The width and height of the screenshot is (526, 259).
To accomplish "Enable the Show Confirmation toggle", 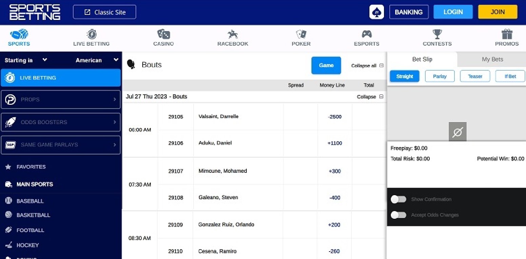I will pos(398,199).
